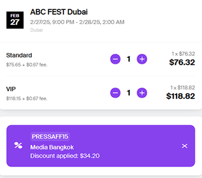Select the Standard ticket name
The image size is (202, 178).
point(19,55)
